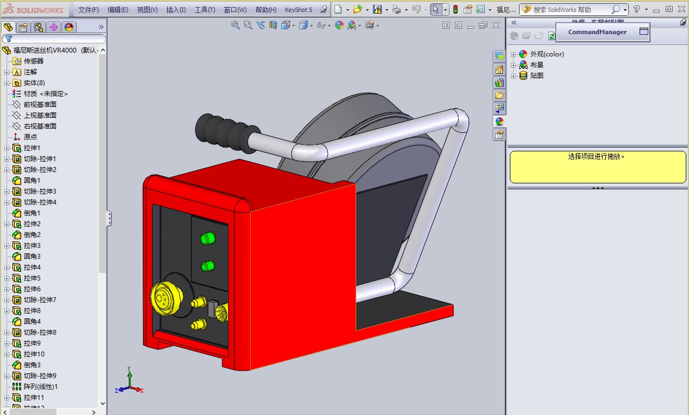
Task: Activate the Select cursor tool
Action: pos(436,9)
